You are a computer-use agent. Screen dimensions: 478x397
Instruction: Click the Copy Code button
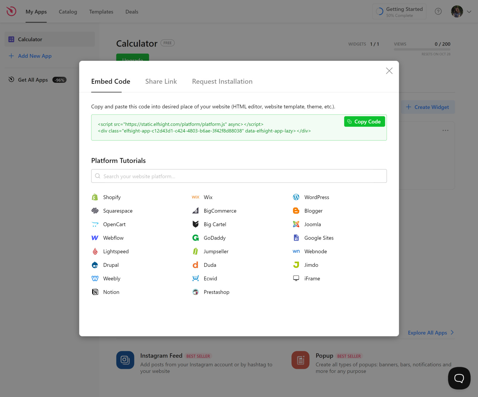364,121
